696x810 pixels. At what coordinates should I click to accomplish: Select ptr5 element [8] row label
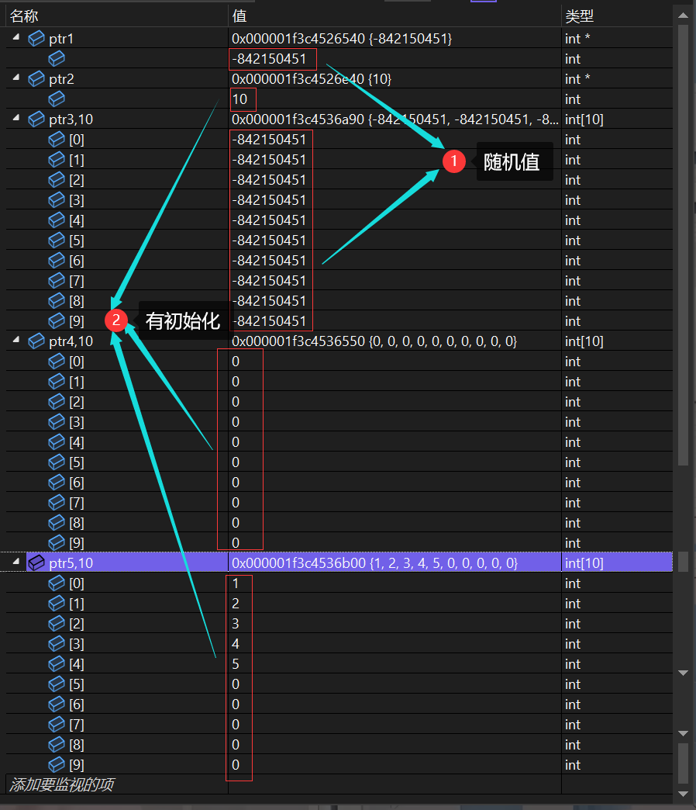(x=77, y=744)
